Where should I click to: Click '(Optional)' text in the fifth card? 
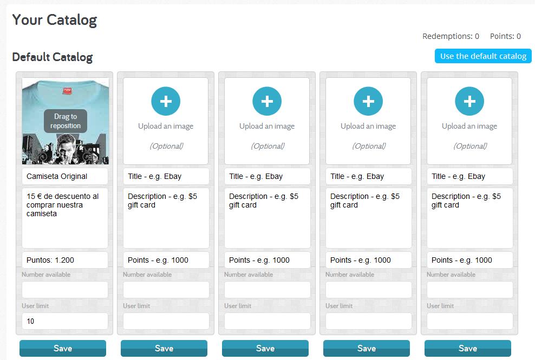pyautogui.click(x=470, y=146)
